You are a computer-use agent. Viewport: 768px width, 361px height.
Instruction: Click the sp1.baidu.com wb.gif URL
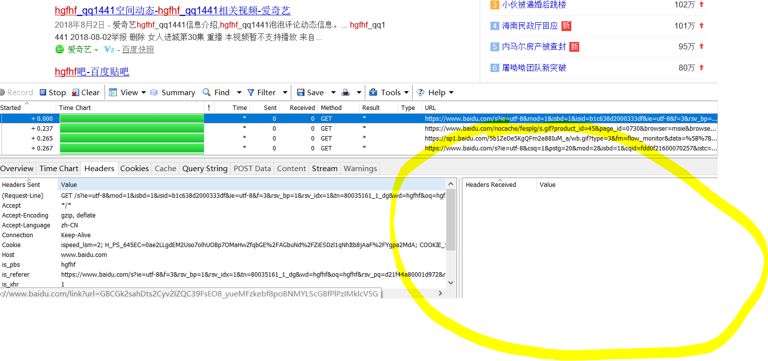pos(571,138)
